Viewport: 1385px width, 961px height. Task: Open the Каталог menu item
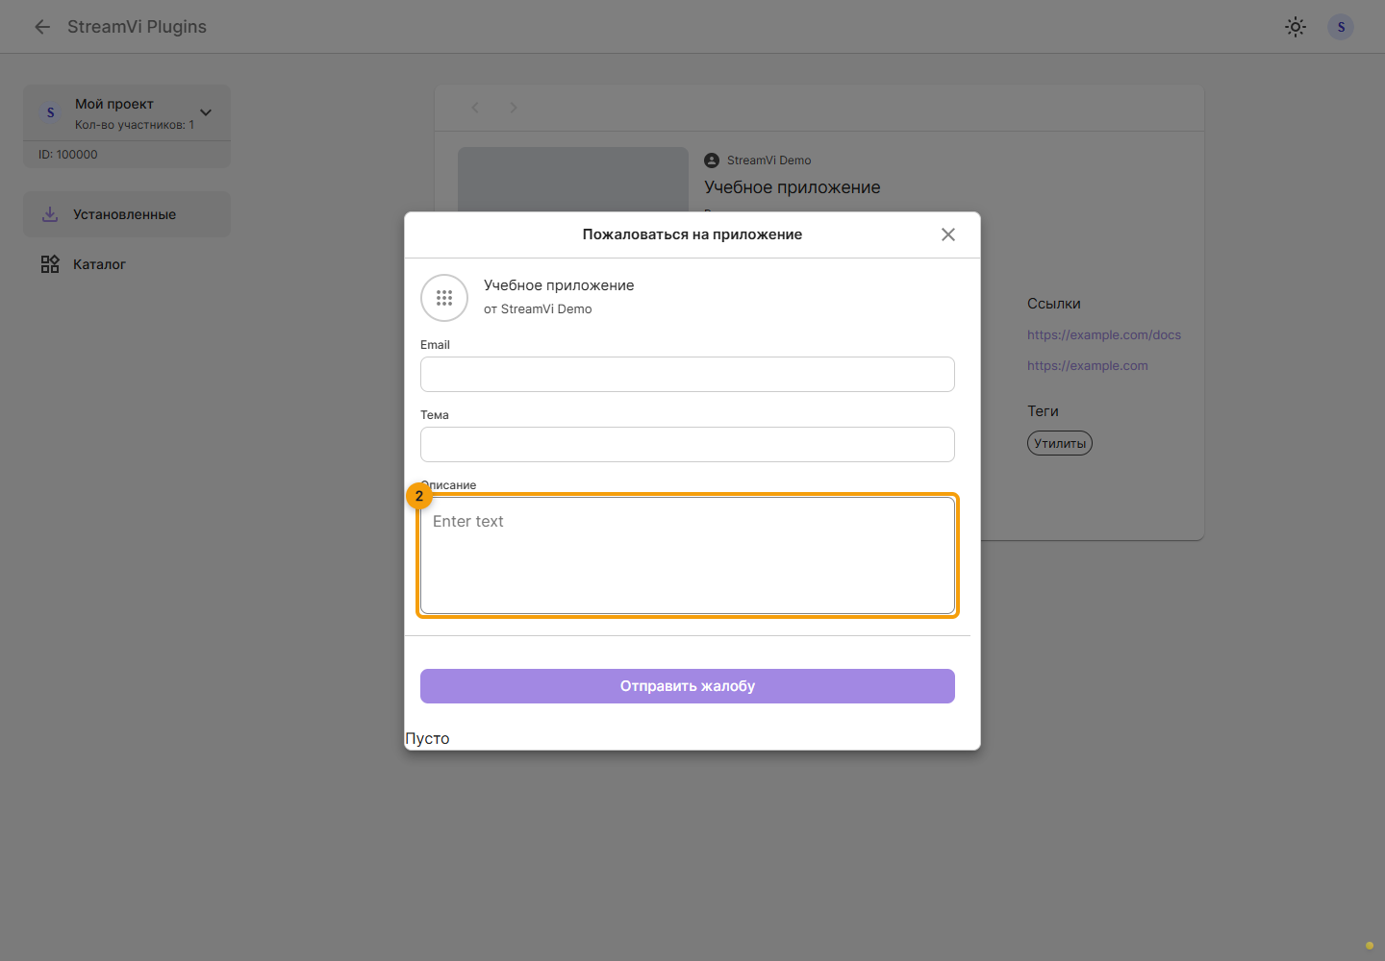[127, 264]
